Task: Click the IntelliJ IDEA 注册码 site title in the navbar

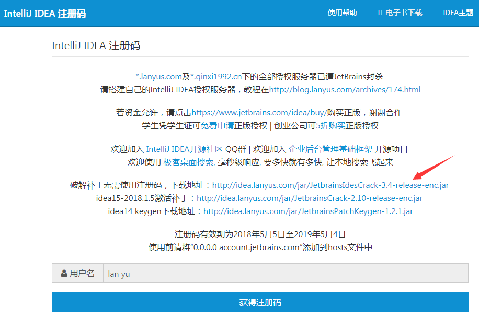Action: 44,14
